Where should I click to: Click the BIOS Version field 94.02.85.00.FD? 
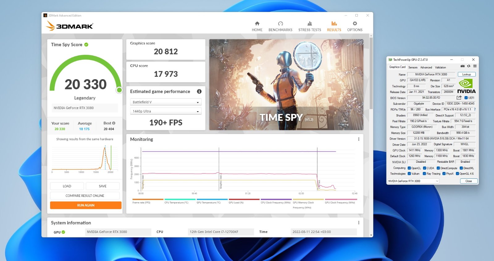click(431, 98)
